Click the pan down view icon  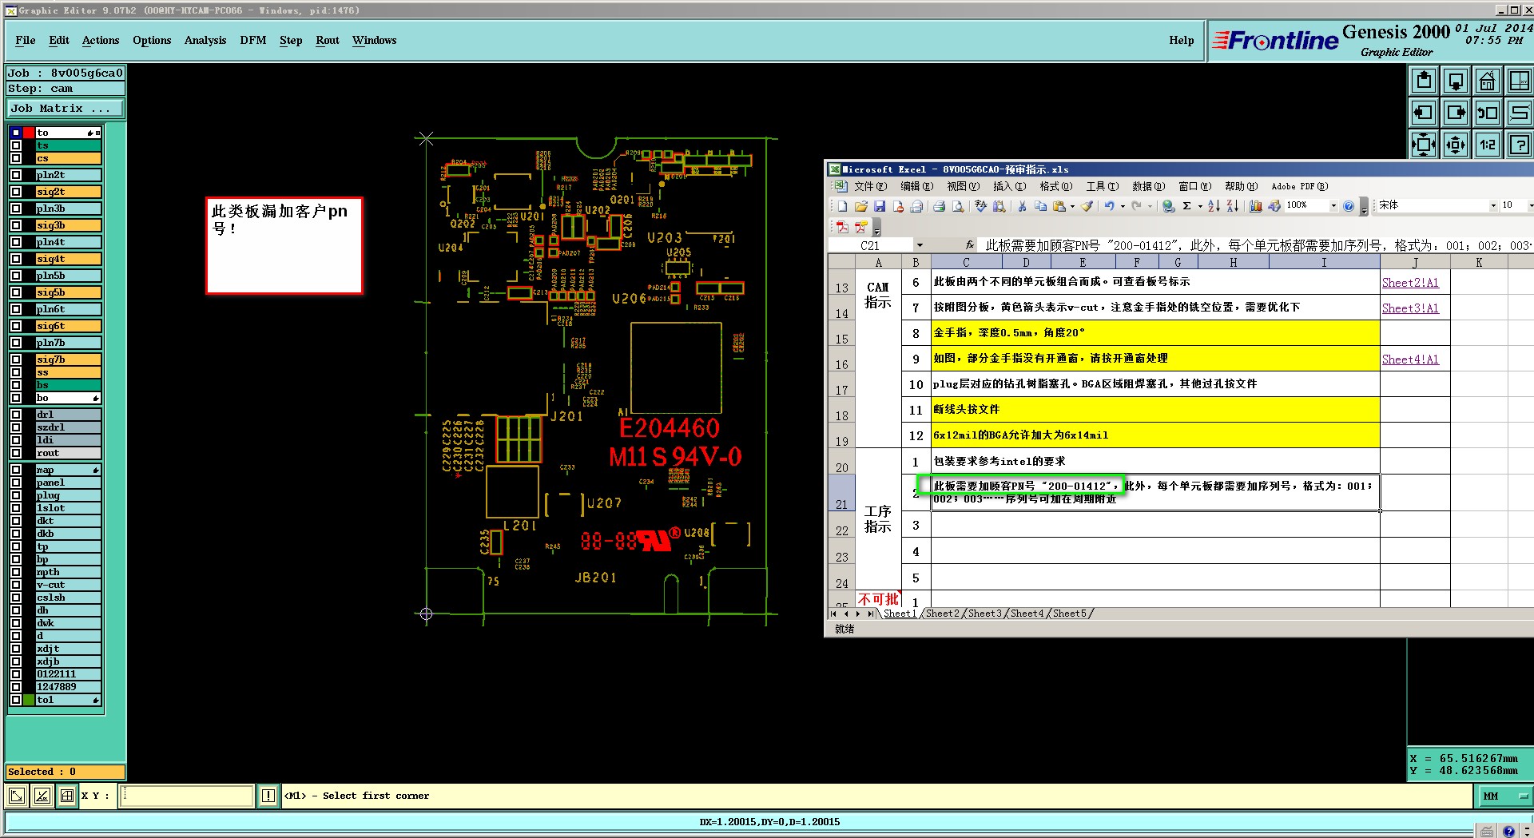1456,81
